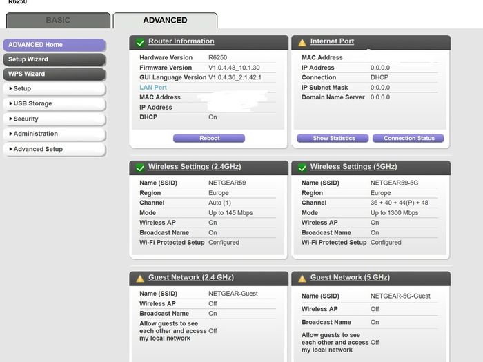Image resolution: width=483 pixels, height=362 pixels.
Task: Click the Connection value DHCP
Action: point(379,77)
